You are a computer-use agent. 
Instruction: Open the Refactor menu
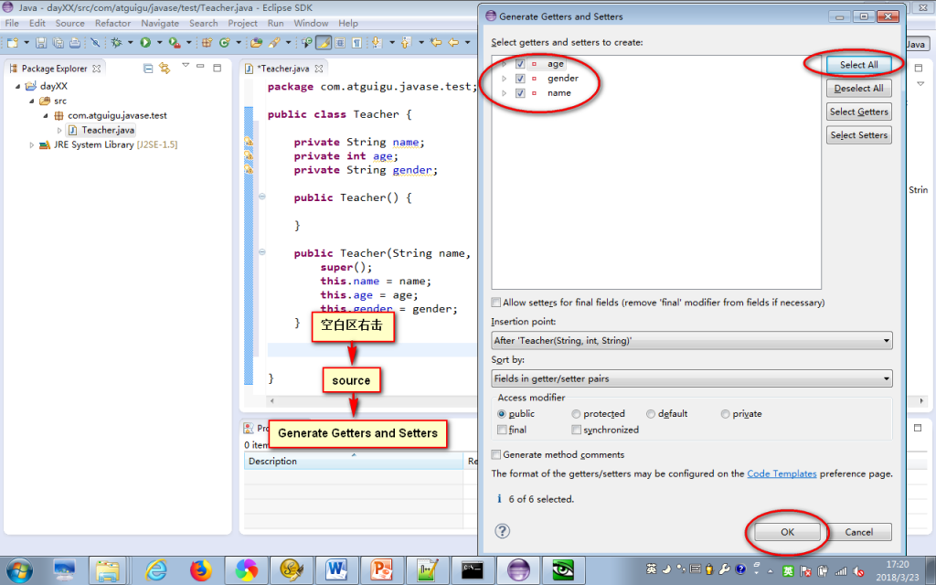coord(112,23)
